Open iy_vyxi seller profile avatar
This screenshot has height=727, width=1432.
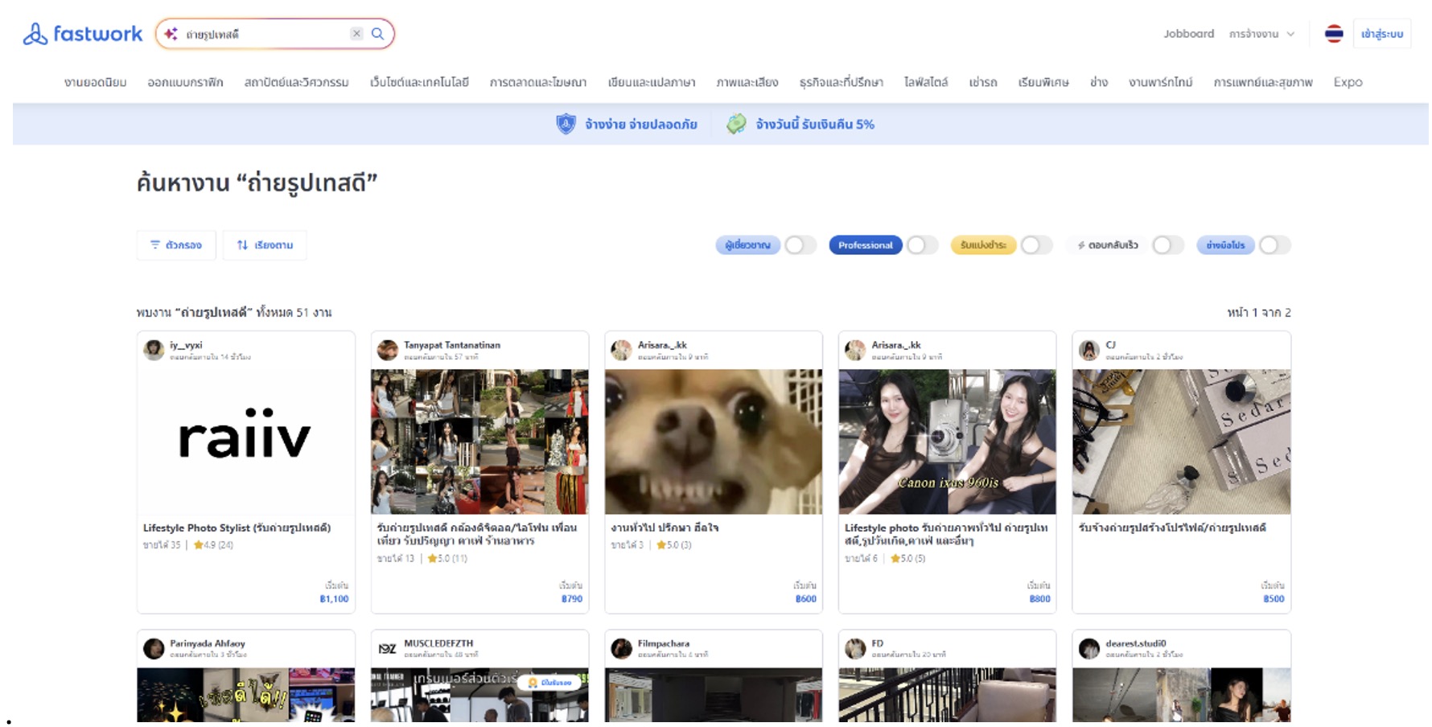(x=154, y=350)
